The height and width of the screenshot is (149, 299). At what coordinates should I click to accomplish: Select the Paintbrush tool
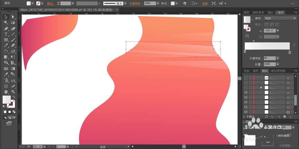[x=13, y=40]
